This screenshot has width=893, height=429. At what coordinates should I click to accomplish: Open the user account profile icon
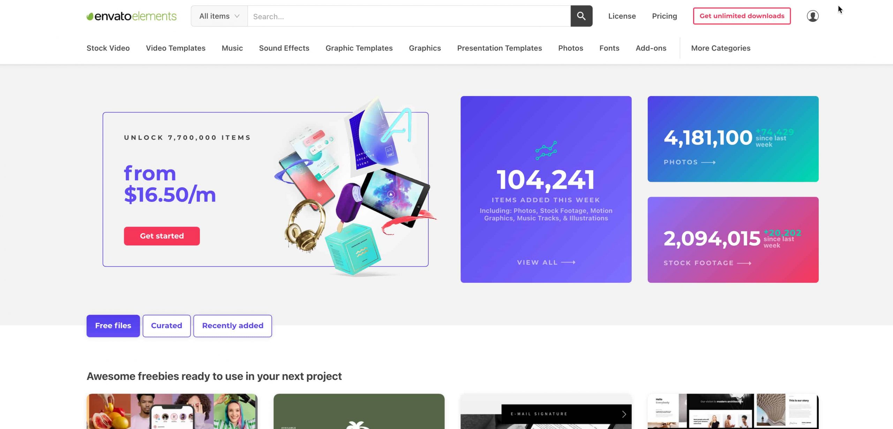click(812, 16)
